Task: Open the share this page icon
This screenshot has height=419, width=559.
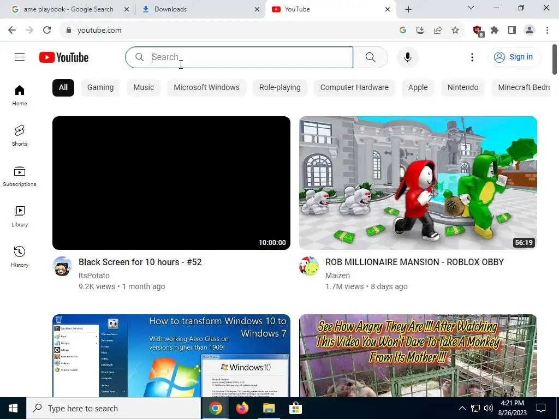Action: point(438,31)
